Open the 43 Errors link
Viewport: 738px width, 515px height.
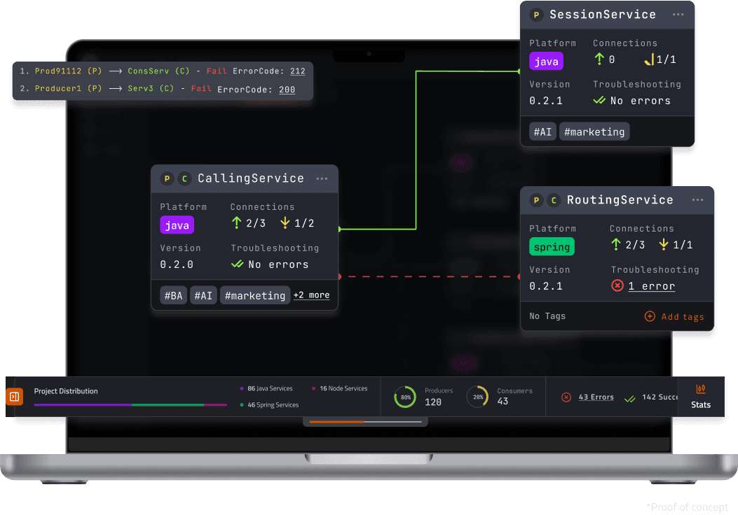[x=596, y=397]
